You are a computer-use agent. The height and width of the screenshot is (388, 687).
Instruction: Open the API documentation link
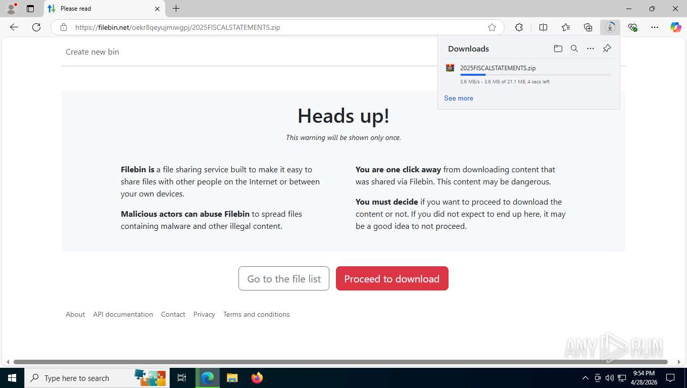pos(123,314)
